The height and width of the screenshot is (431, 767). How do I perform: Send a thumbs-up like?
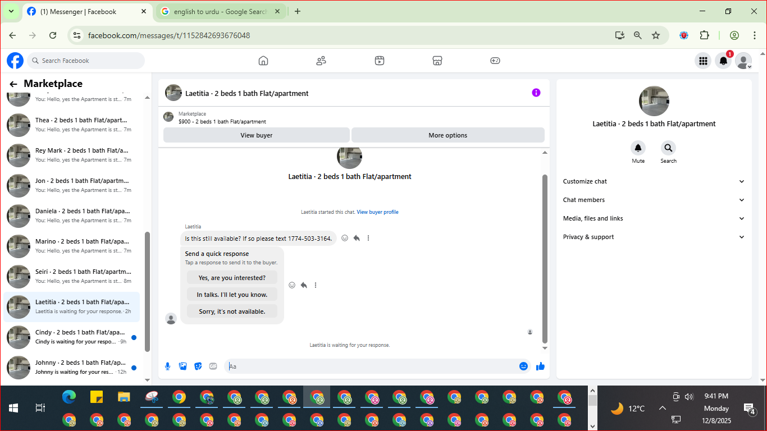540,366
